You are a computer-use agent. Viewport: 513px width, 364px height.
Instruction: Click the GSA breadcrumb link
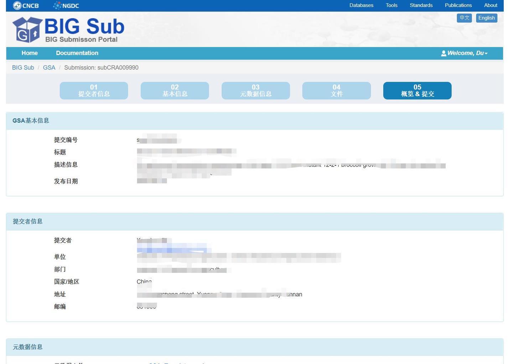point(49,68)
